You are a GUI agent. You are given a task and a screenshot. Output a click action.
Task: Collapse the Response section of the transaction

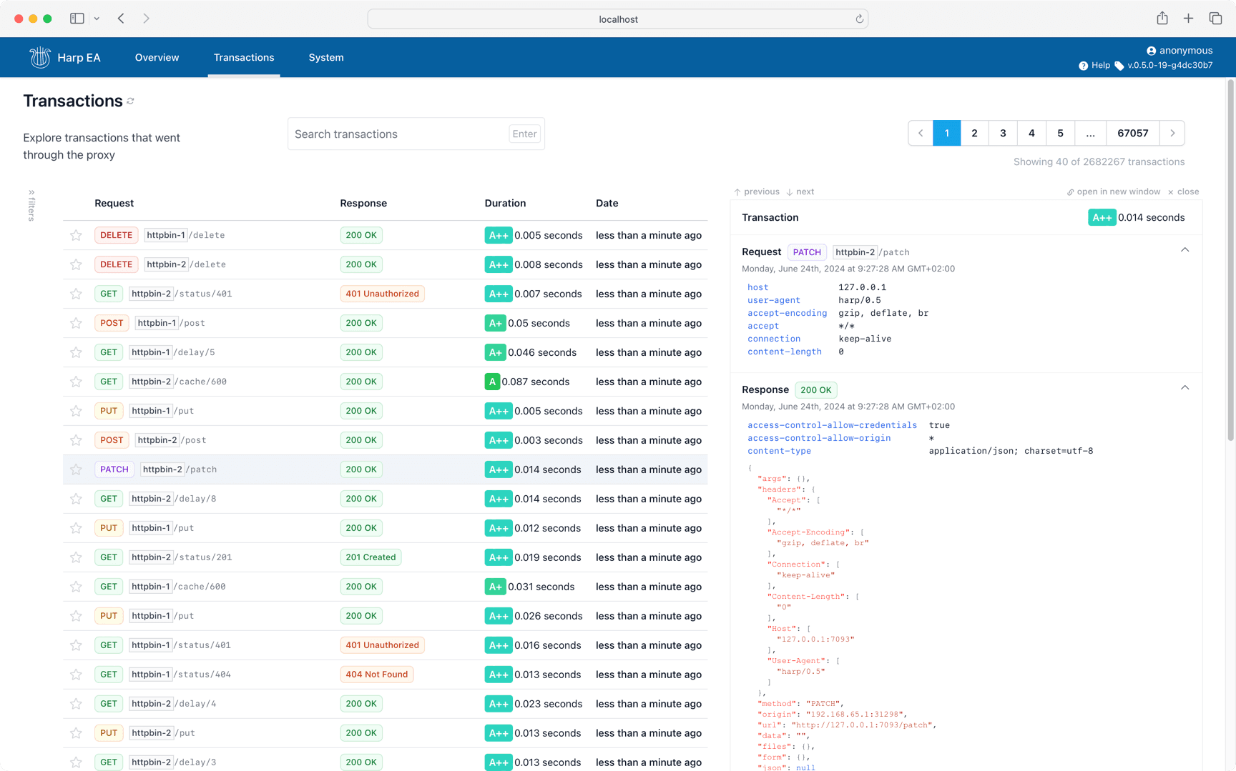(x=1185, y=387)
